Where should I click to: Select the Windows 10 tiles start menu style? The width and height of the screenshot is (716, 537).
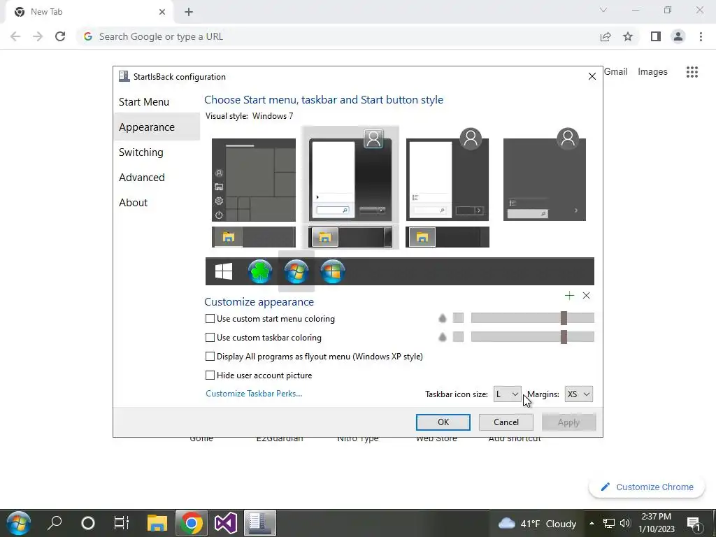coord(253,180)
